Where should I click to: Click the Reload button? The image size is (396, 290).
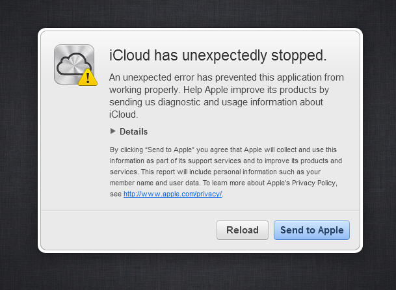point(243,230)
